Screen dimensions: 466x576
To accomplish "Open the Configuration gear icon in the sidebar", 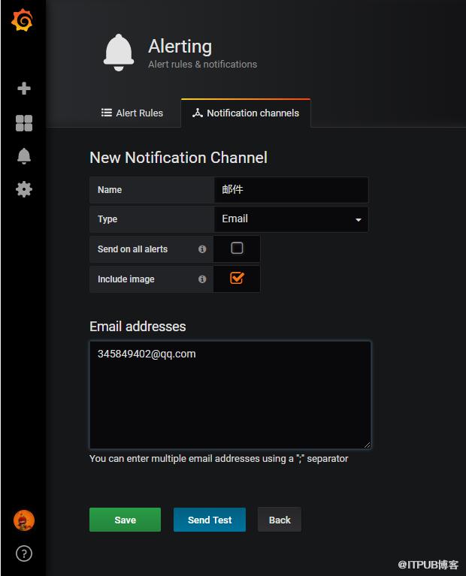I will pos(24,189).
